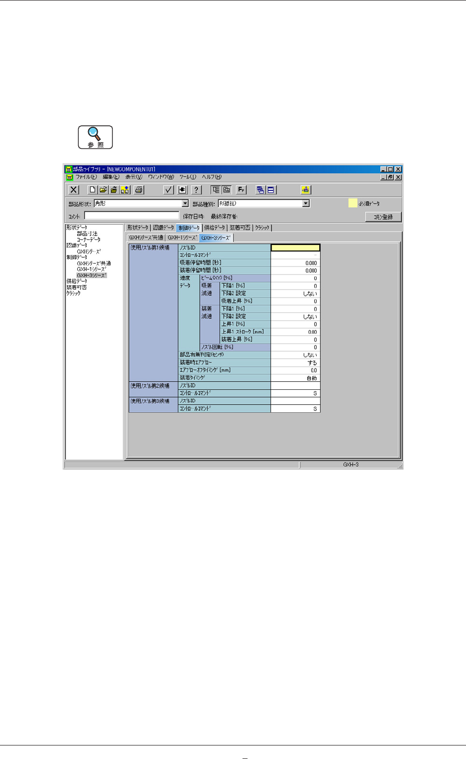Click the 参照 magnifier icon above window
The height and width of the screenshot is (759, 466).
[95, 137]
